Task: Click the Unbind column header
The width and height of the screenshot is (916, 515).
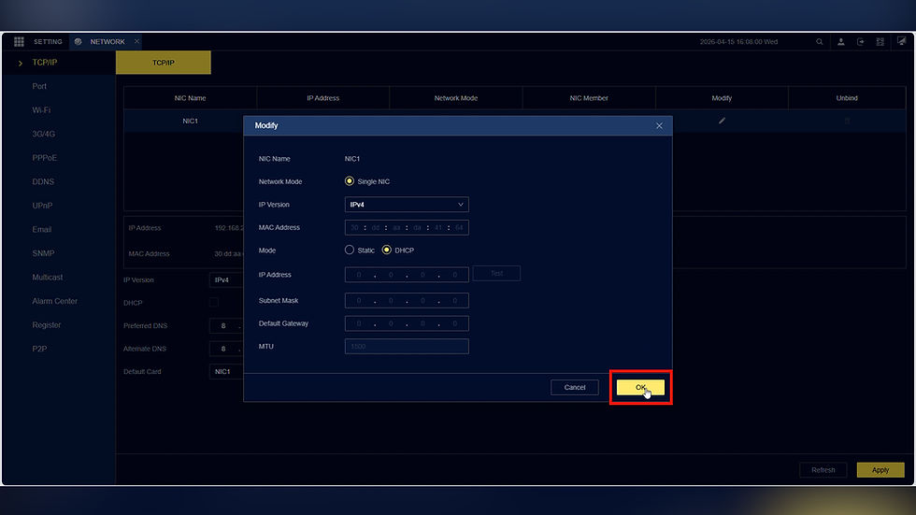Action: click(847, 98)
